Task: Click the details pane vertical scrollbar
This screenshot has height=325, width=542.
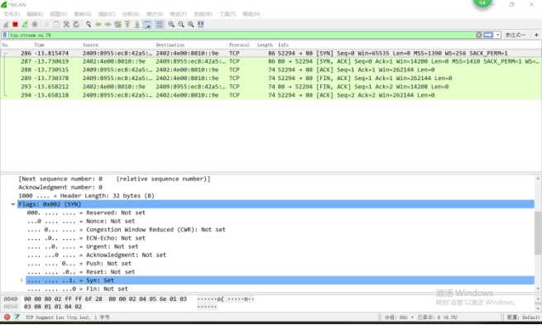Action: [x=538, y=233]
